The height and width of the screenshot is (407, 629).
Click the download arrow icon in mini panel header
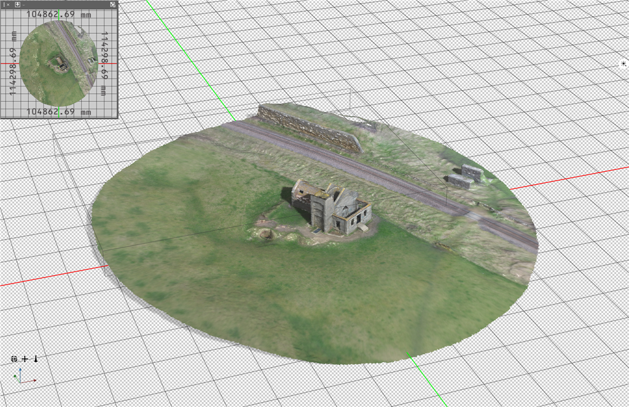(18, 4)
